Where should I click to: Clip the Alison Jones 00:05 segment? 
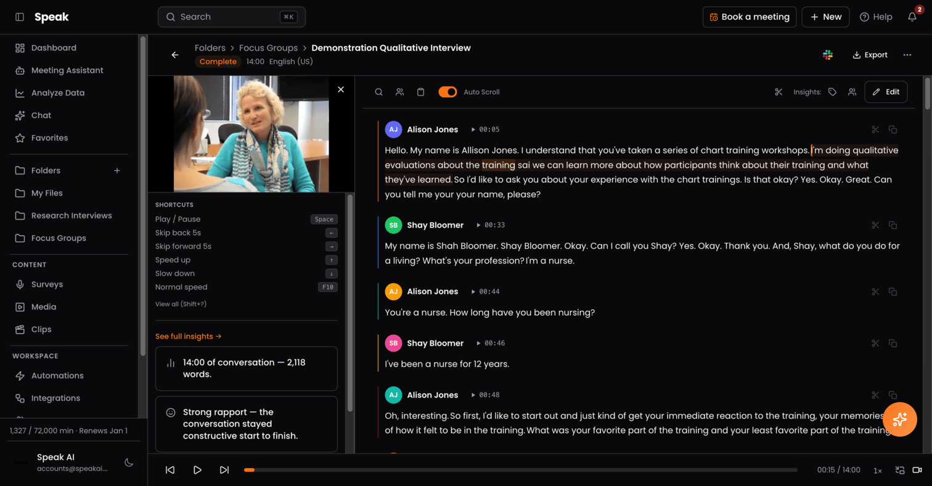click(875, 130)
